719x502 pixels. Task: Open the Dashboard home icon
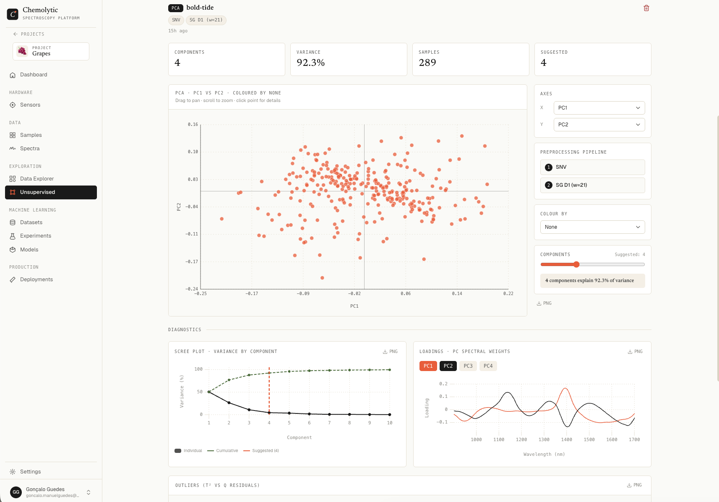13,75
